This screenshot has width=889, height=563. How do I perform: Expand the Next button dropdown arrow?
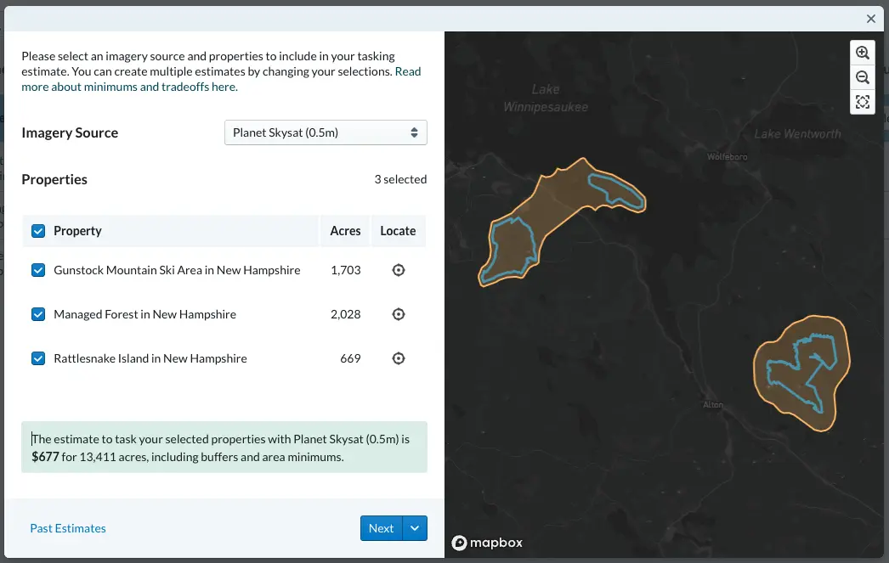click(x=415, y=528)
